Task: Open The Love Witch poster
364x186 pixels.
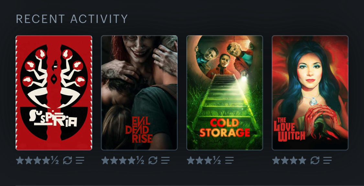Action: click(x=310, y=93)
